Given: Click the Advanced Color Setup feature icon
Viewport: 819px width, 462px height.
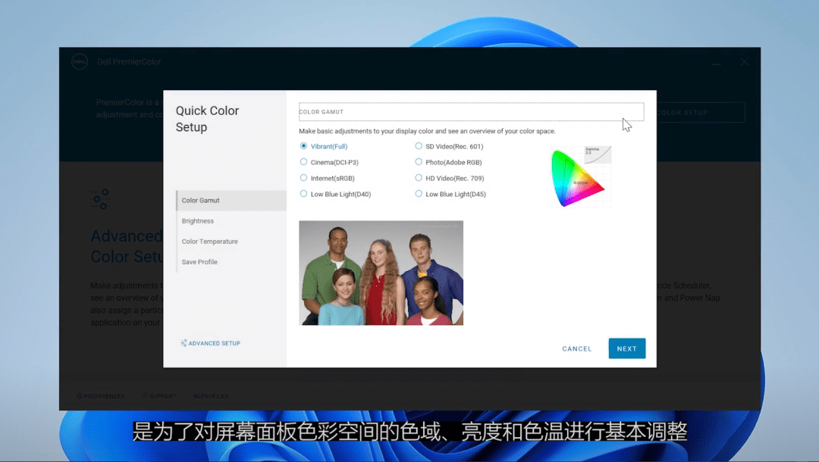Looking at the screenshot, I should click(x=100, y=198).
